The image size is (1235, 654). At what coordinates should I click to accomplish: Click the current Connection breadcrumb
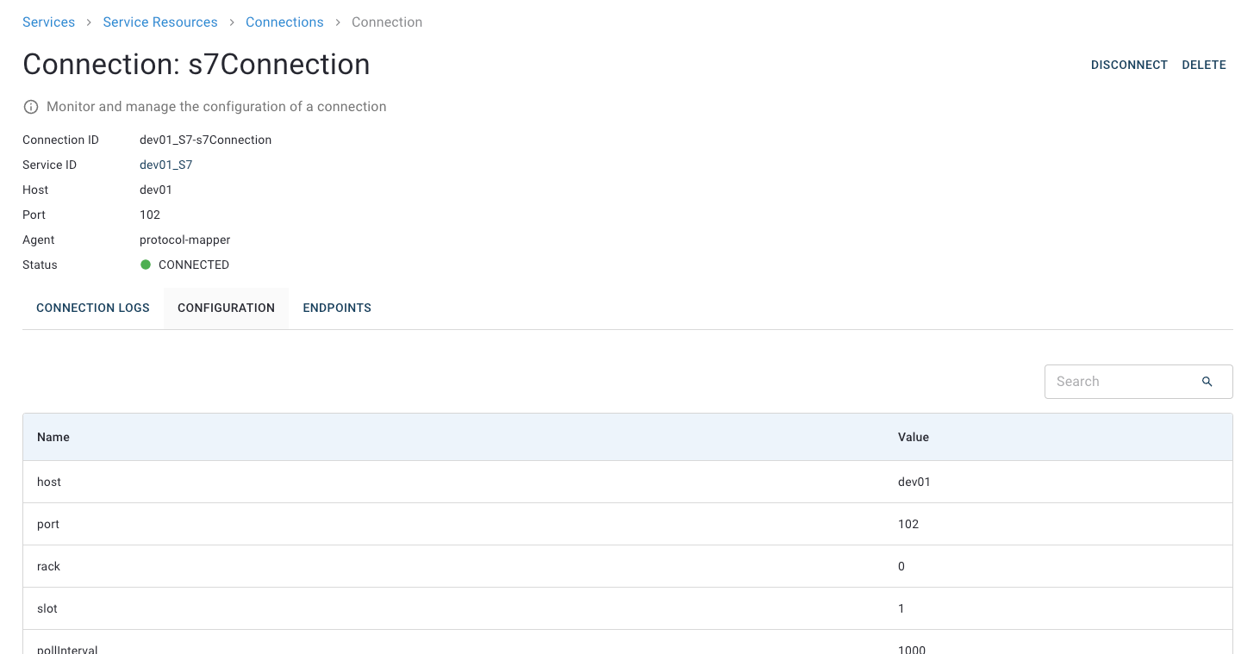387,22
